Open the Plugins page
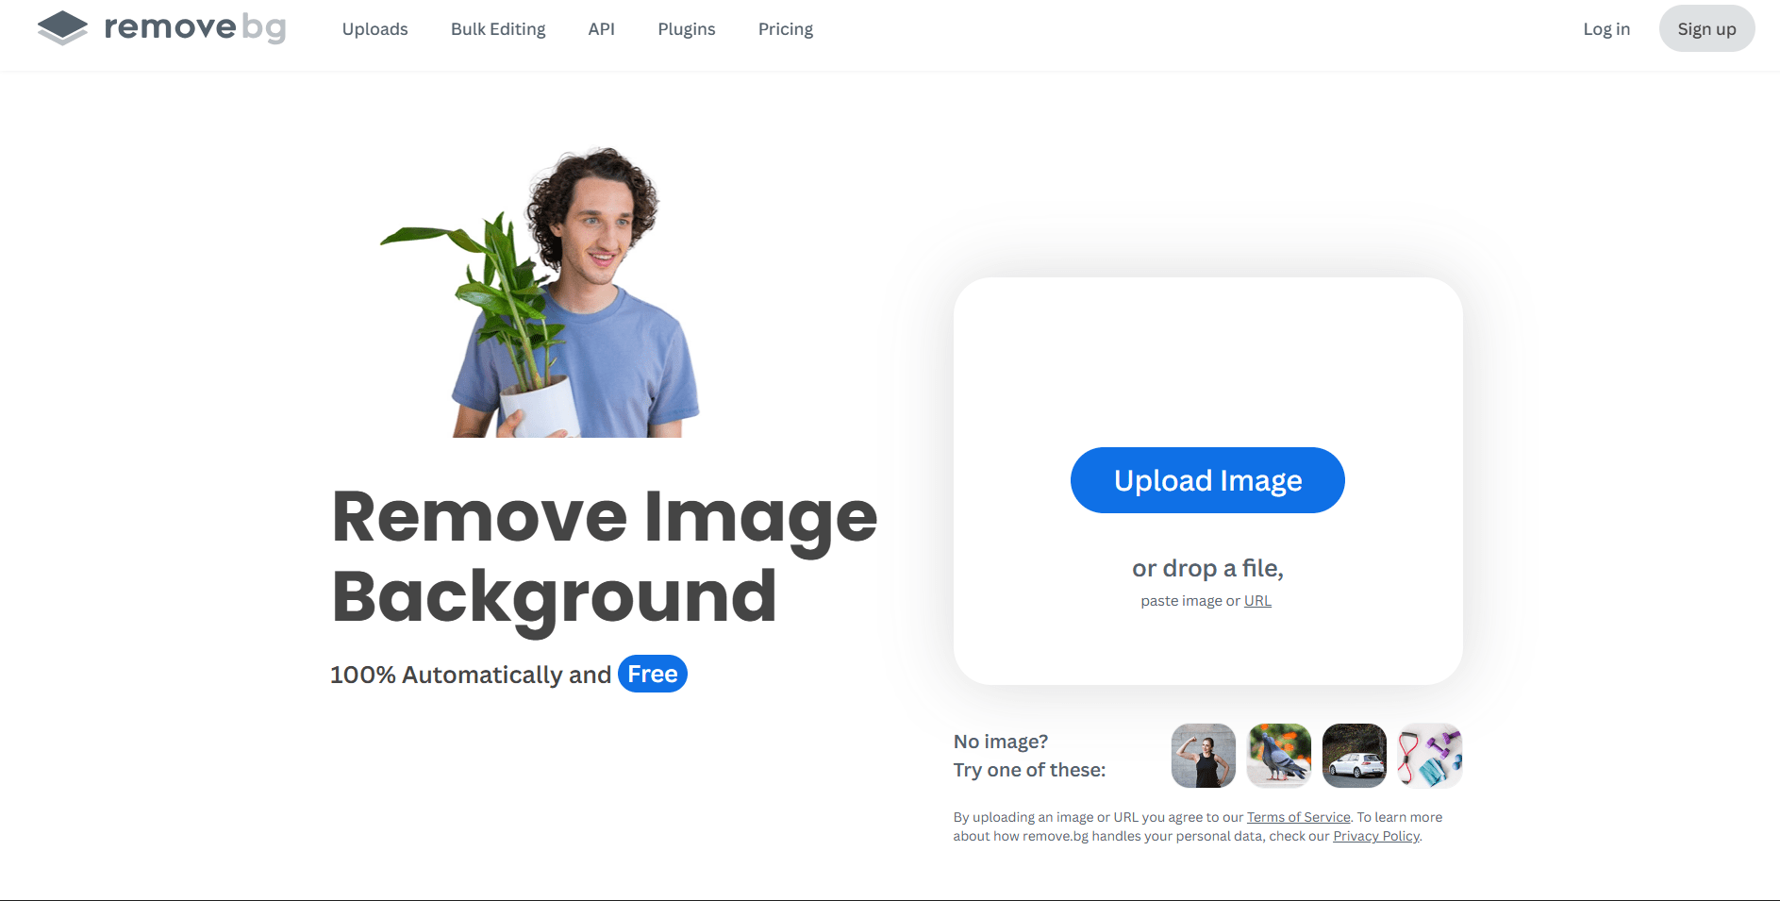The image size is (1780, 901). click(x=686, y=29)
